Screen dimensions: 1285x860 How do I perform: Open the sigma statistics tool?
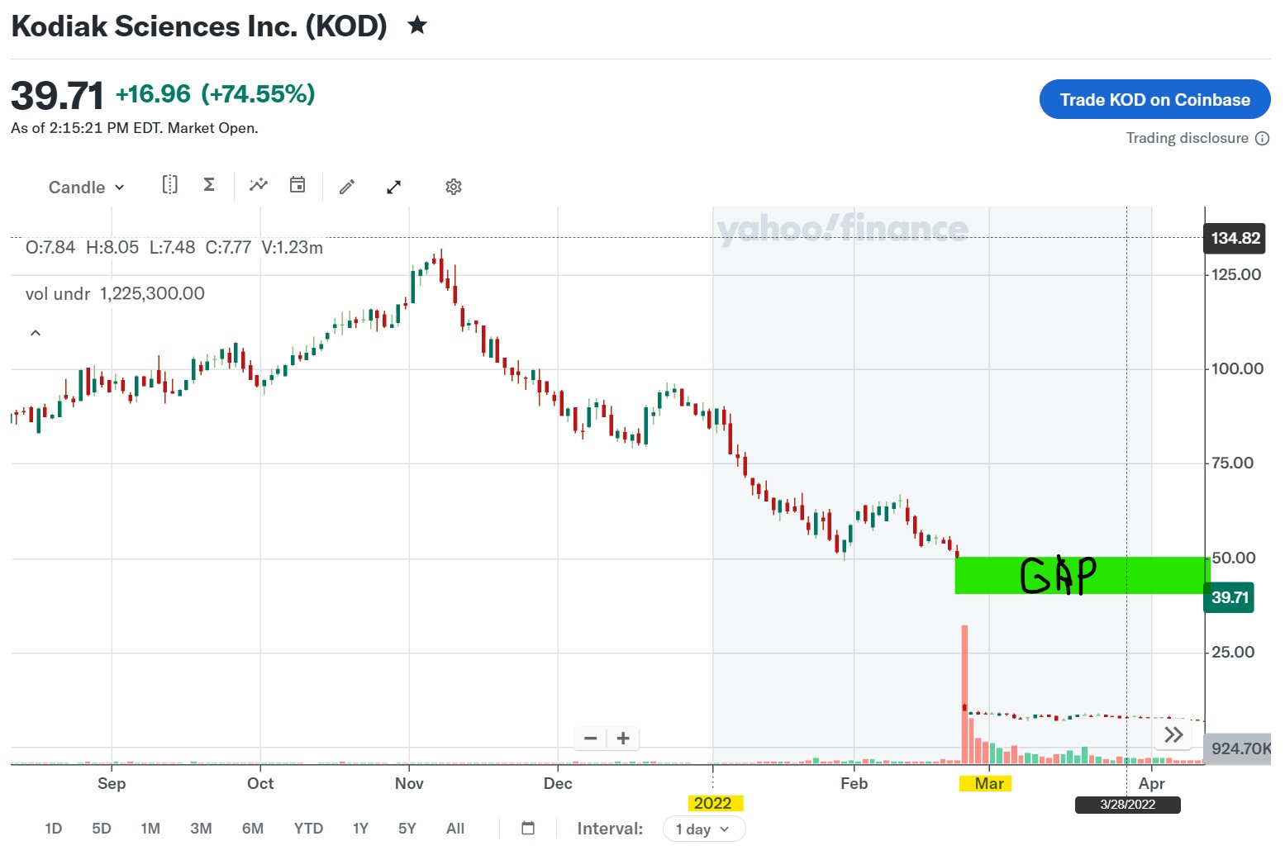click(209, 184)
